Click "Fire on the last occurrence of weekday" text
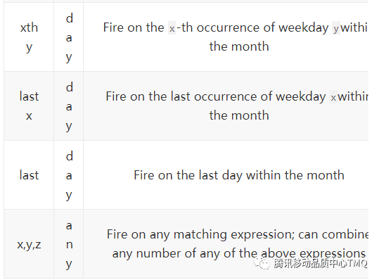Screen dimensions: 379x280 pyautogui.click(x=216, y=96)
